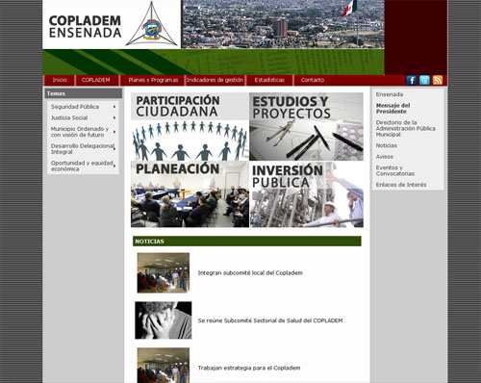Open Estadísticas in the navigation bar
Image resolution: width=481 pixels, height=383 pixels.
click(x=269, y=80)
